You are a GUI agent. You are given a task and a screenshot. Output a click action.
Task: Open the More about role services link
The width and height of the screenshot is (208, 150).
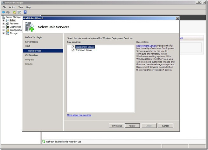pyautogui.click(x=79, y=115)
